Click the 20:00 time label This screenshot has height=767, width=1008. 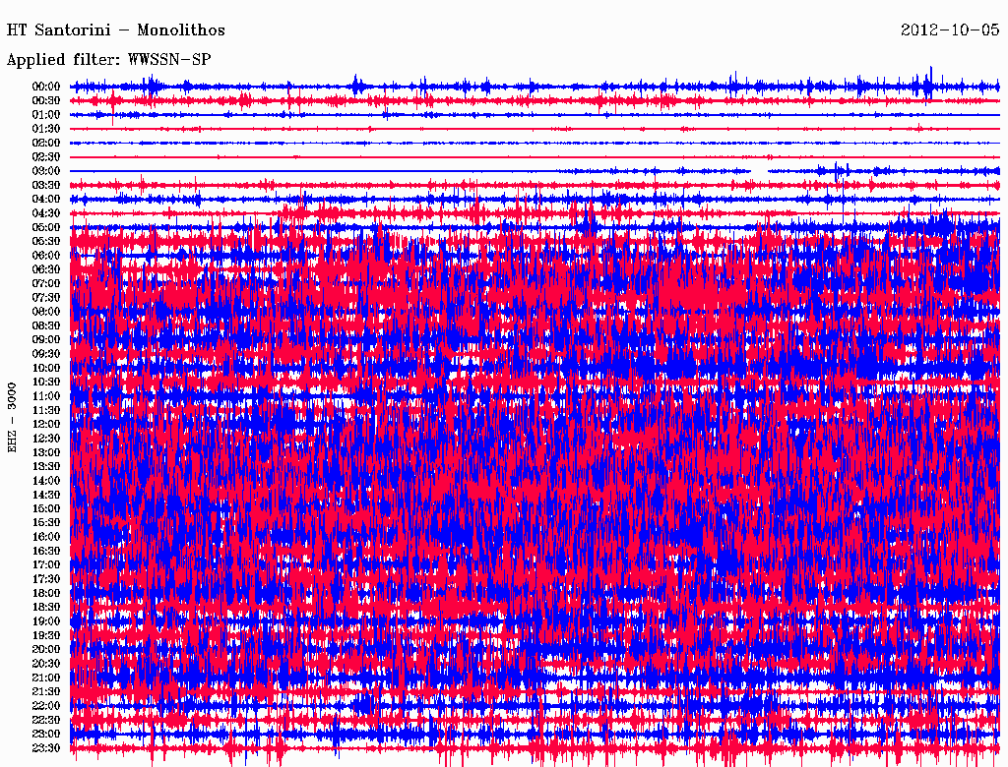tap(46, 649)
